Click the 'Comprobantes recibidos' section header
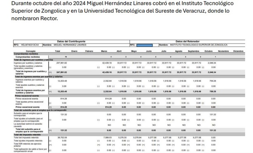The width and height of the screenshot is (253, 153). (x=26, y=54)
